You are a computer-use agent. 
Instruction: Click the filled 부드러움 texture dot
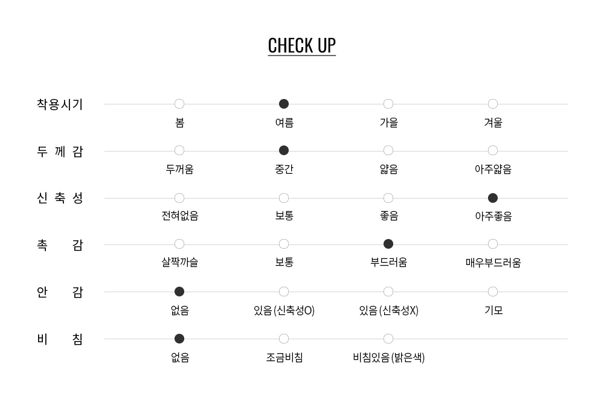tap(388, 244)
